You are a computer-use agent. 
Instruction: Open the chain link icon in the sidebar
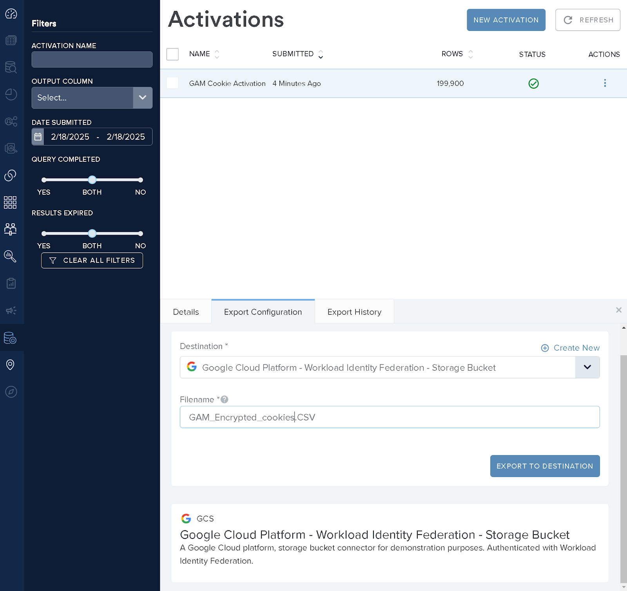click(10, 175)
